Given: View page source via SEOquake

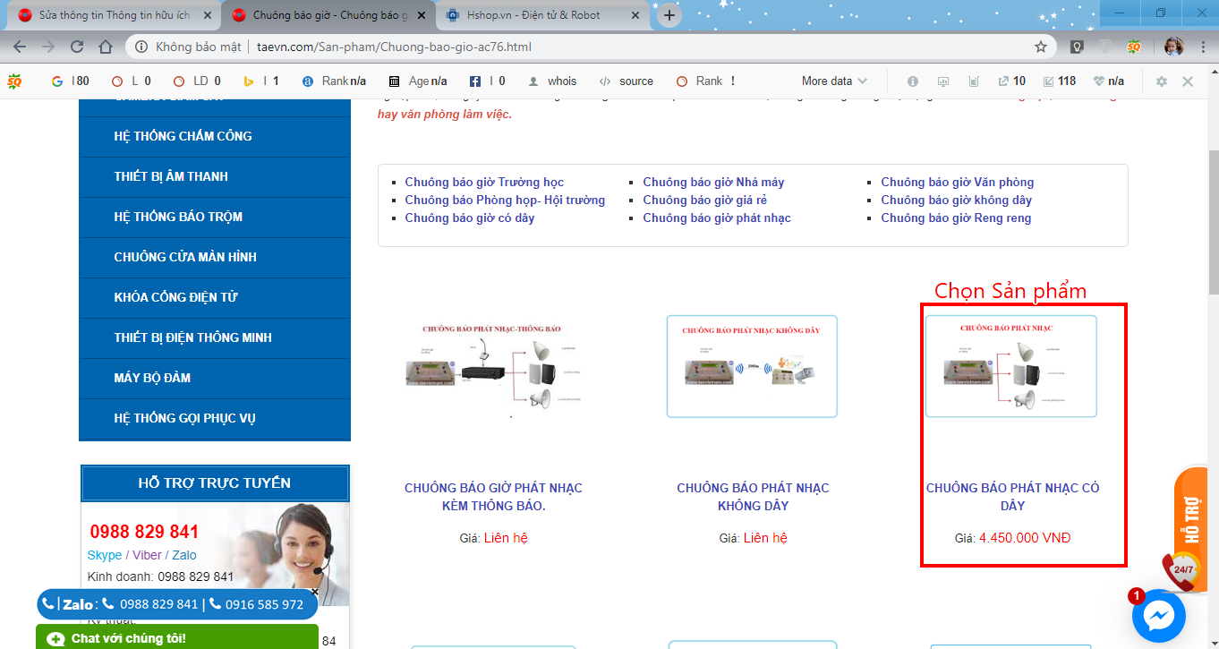Looking at the screenshot, I should [627, 81].
